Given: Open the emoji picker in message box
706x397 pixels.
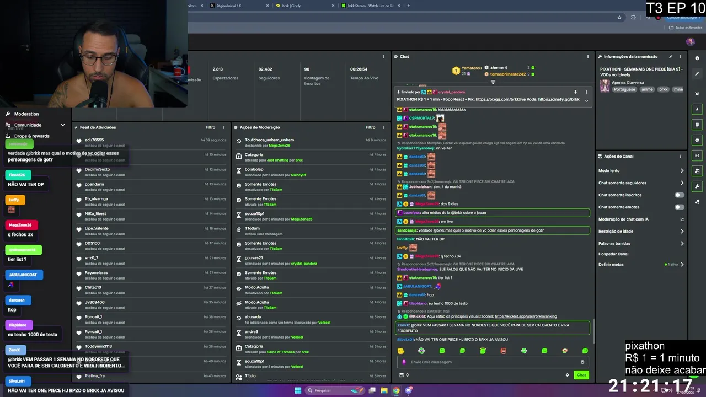Looking at the screenshot, I should (x=582, y=362).
